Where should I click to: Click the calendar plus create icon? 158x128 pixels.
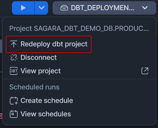pyautogui.click(x=14, y=100)
